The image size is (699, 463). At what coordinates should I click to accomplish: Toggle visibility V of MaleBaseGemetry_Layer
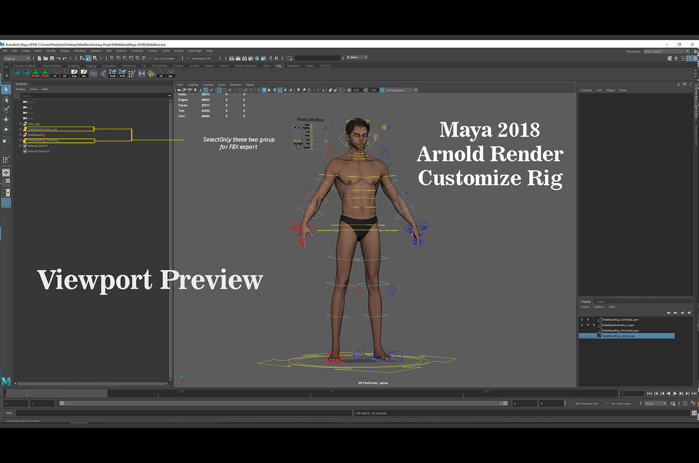point(582,325)
